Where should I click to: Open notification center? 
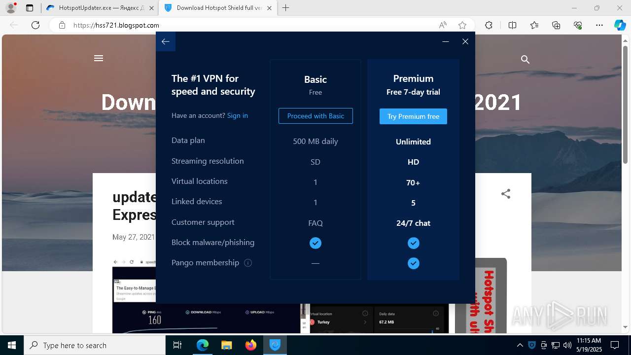(615, 345)
